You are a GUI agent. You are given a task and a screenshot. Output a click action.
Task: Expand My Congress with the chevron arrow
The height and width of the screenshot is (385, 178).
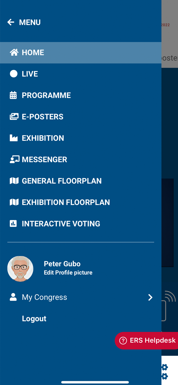click(150, 297)
